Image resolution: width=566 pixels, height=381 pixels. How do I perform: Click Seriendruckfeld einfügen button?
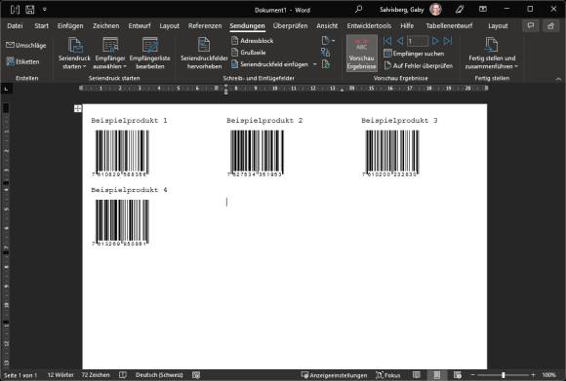click(x=269, y=64)
